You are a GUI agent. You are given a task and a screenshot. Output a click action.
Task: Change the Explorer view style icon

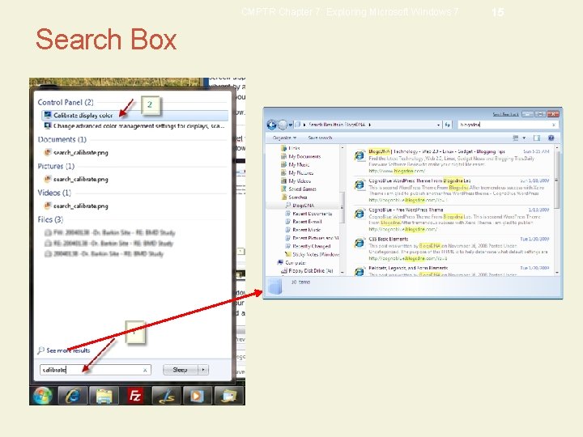pos(515,138)
